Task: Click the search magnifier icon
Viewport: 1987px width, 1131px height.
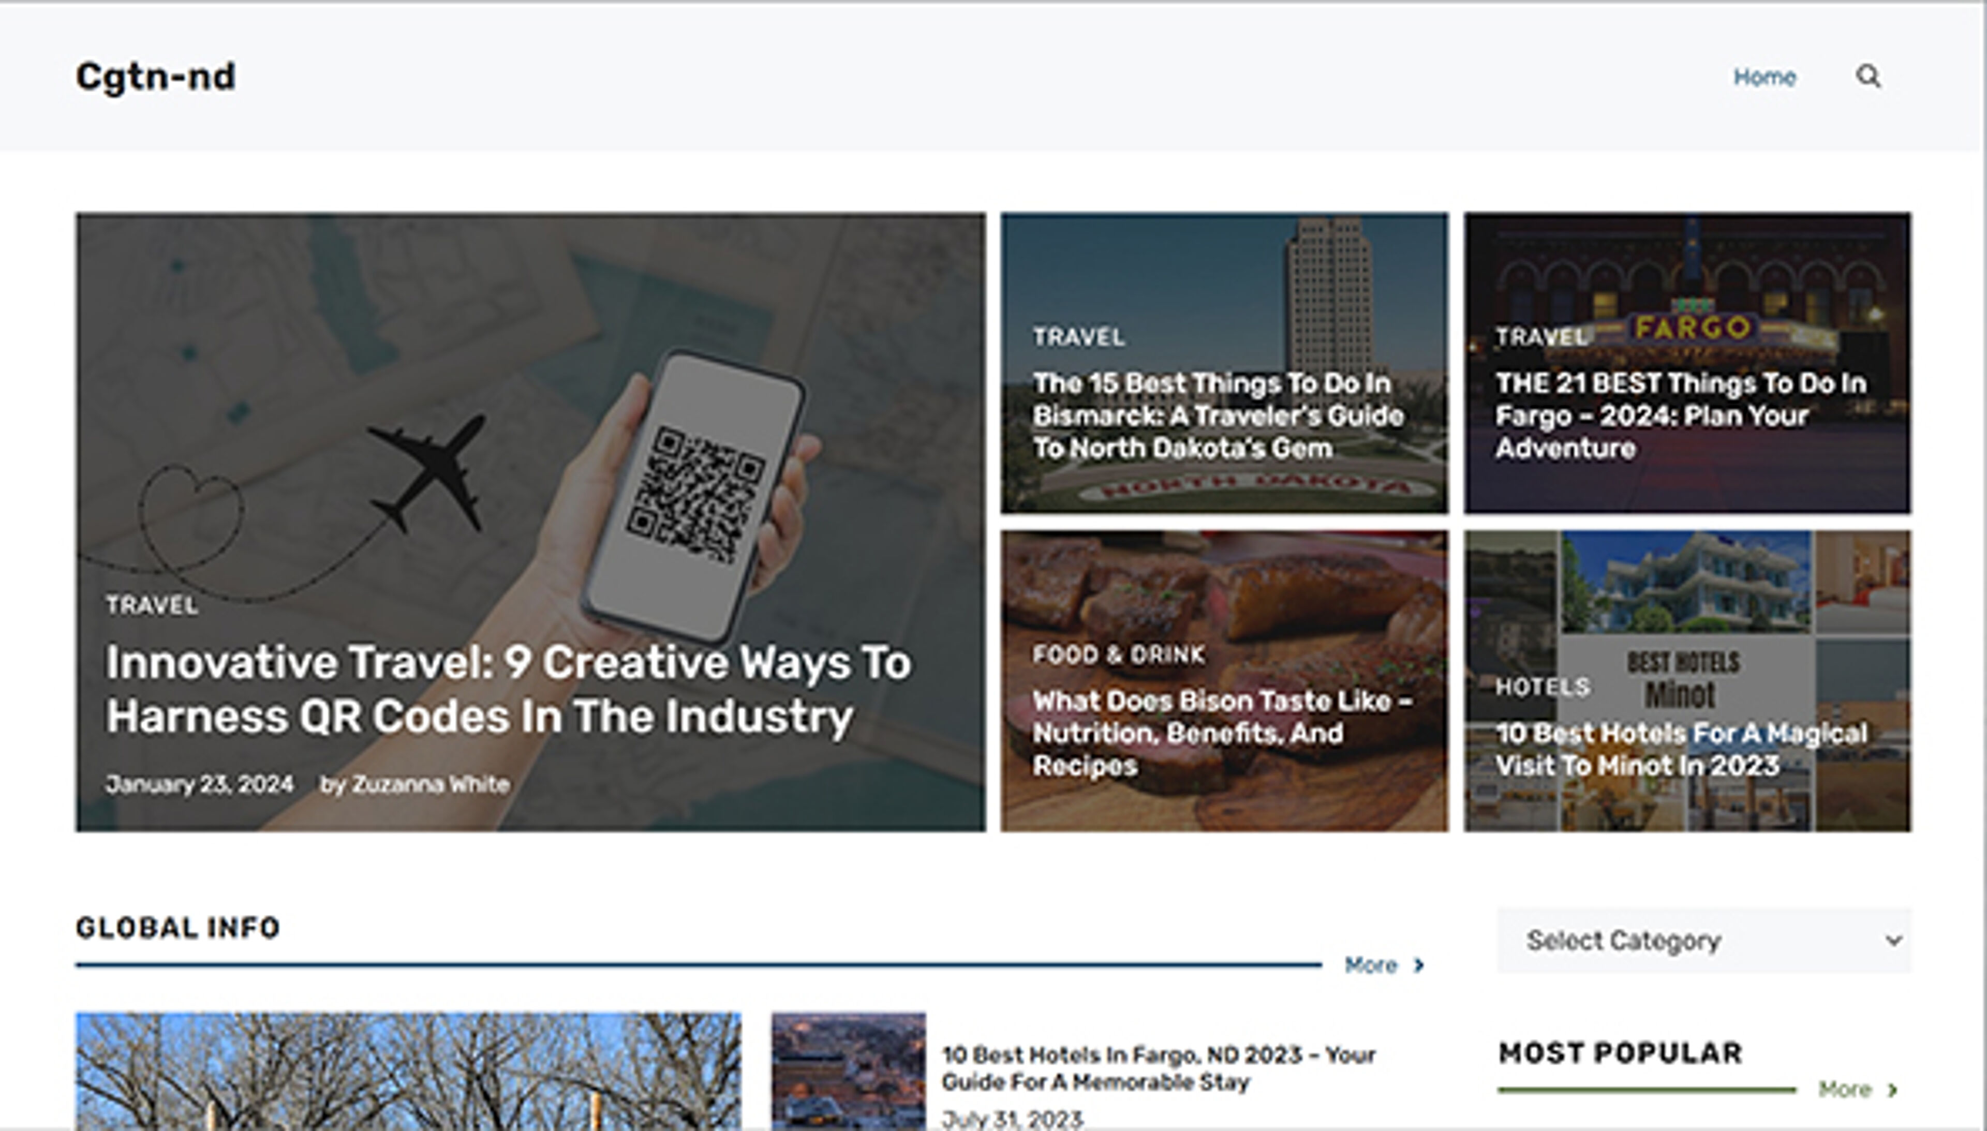Action: (1867, 76)
